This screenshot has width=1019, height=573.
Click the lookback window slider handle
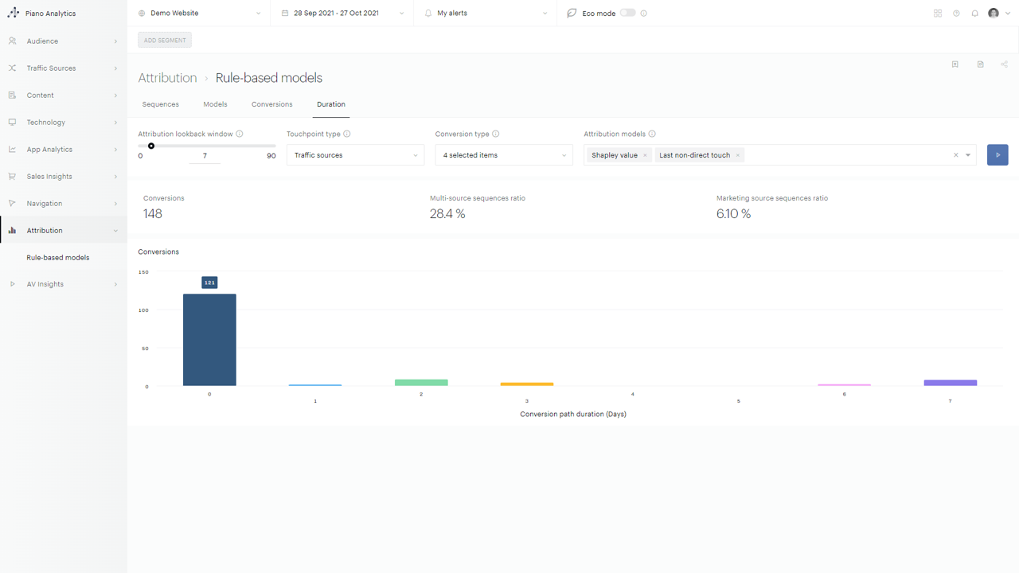pos(151,146)
